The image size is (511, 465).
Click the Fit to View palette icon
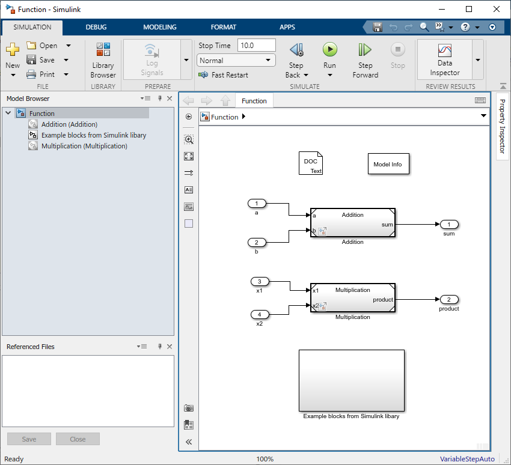[x=189, y=156]
